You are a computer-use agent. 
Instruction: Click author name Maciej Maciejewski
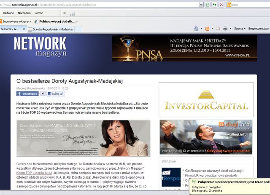pyautogui.click(x=30, y=88)
